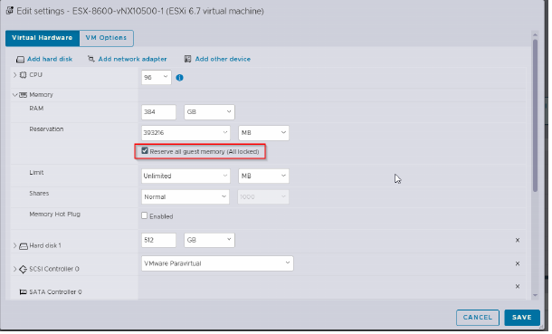552x334 pixels.
Task: Click the Memory Hot Plug label
Action: point(55,215)
